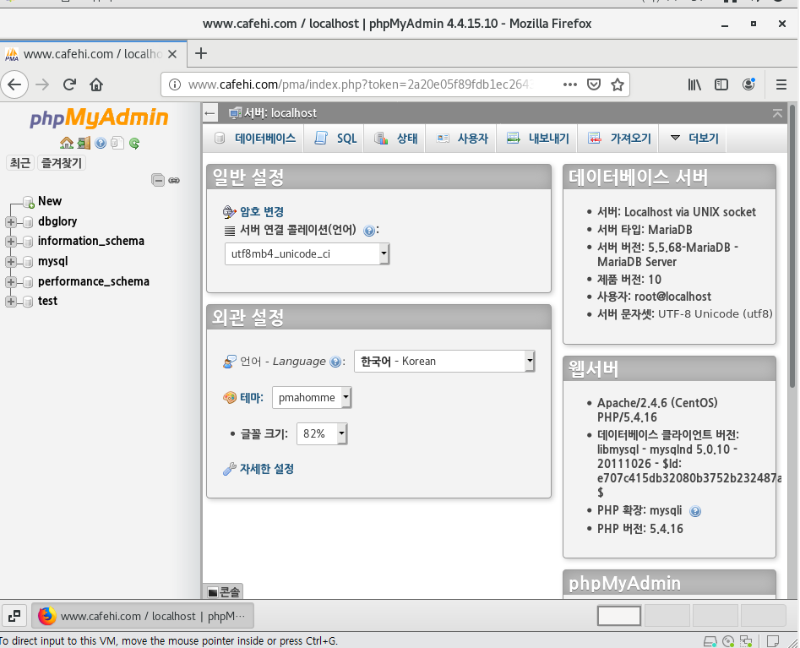Viewport: 800px width, 648px height.
Task: Show Firefox sidebars icon
Action: pos(721,84)
